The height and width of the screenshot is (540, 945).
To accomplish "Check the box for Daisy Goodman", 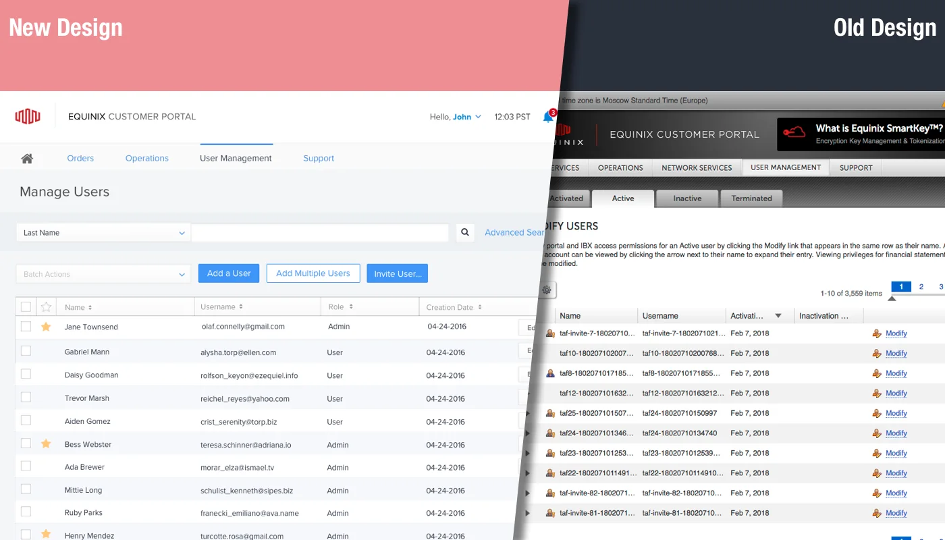I will click(26, 374).
